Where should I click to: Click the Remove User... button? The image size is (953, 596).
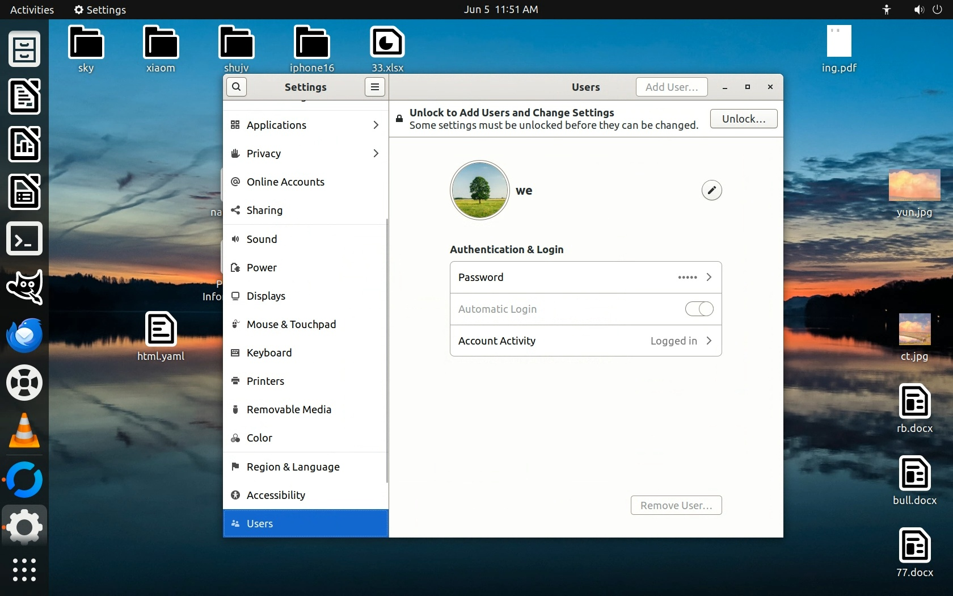point(676,505)
